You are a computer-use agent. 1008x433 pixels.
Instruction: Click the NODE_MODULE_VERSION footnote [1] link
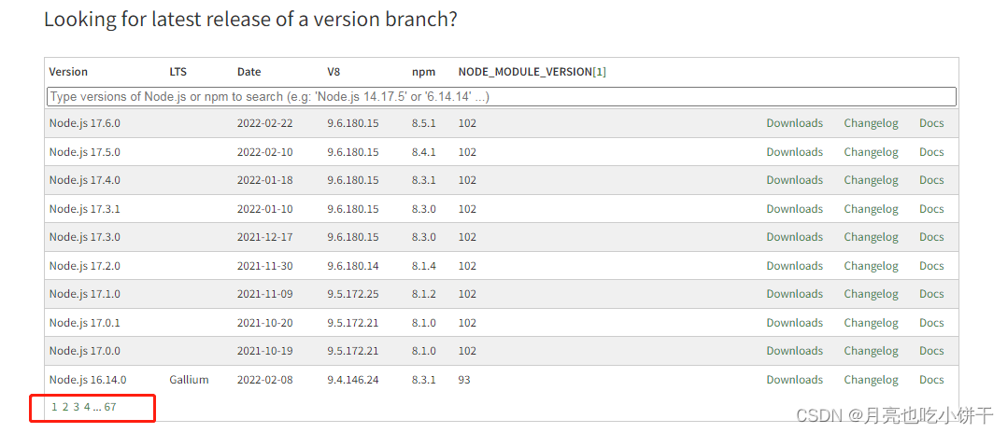click(x=599, y=72)
